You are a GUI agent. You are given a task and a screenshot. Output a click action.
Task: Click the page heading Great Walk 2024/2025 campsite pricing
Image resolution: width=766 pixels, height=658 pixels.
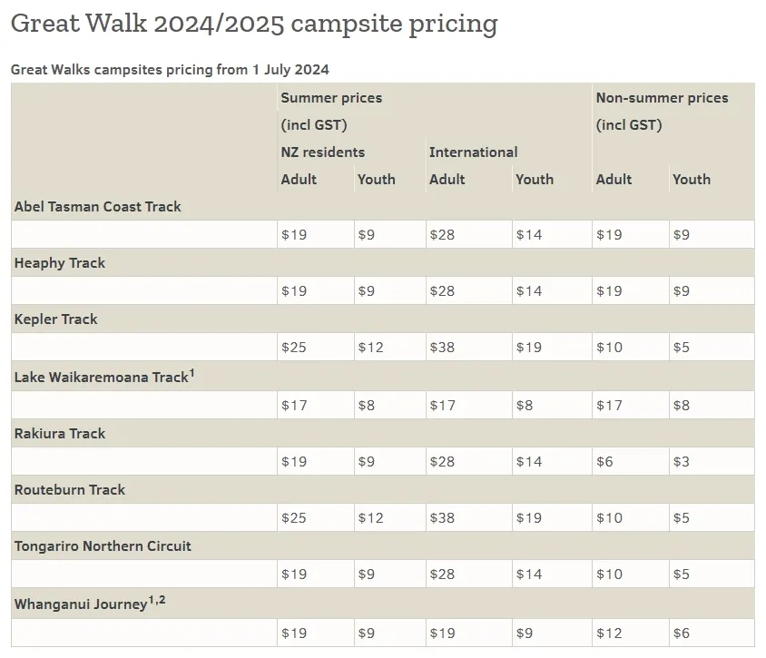(253, 25)
